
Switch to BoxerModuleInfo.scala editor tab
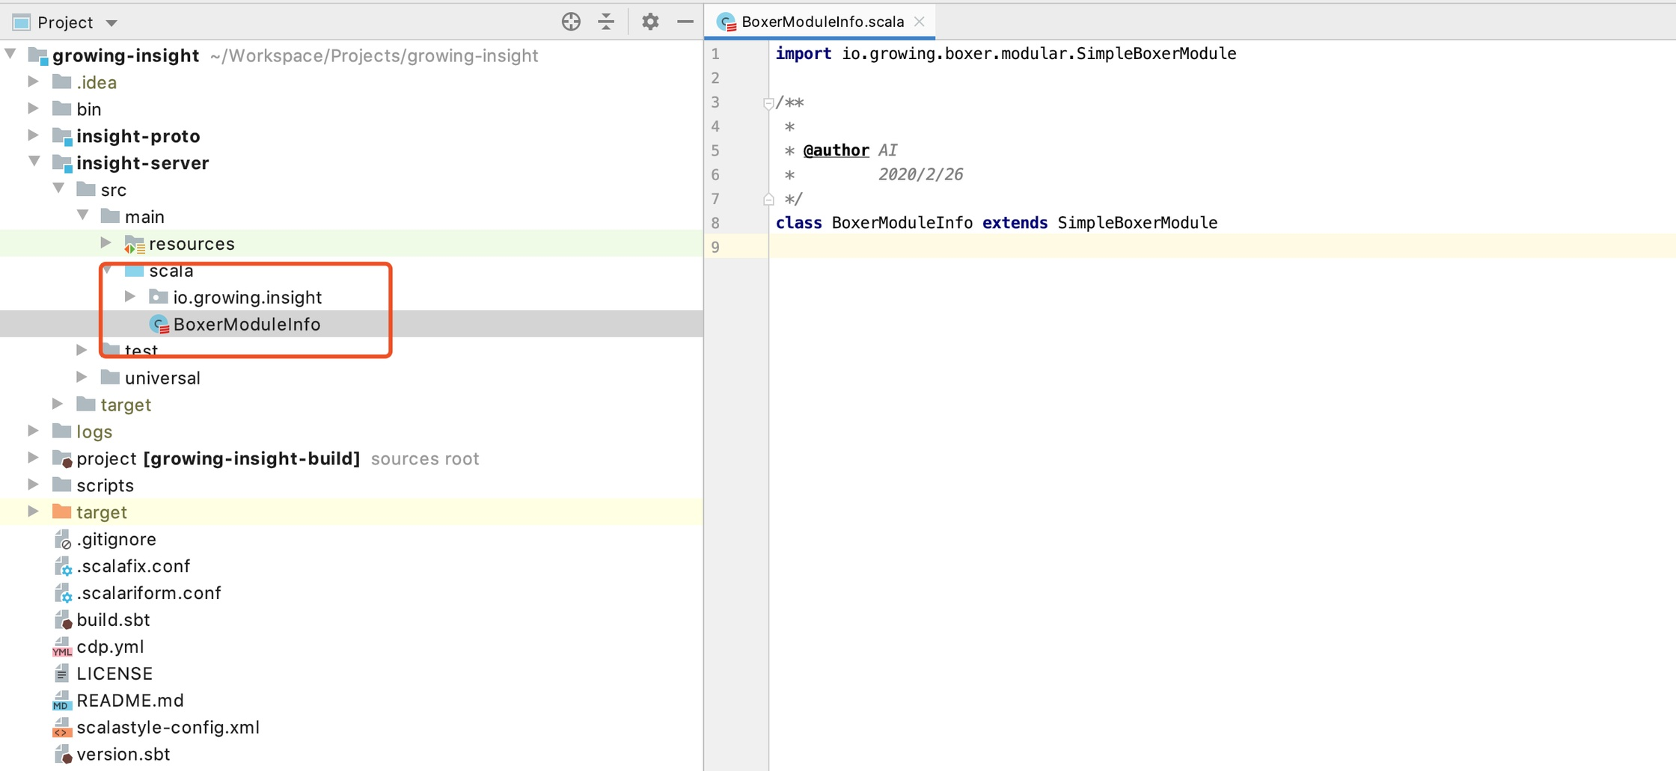point(822,22)
